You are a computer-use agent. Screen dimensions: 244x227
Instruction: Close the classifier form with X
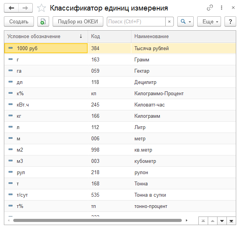233,8
